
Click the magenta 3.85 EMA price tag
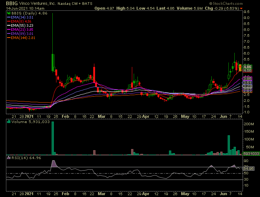247,78
